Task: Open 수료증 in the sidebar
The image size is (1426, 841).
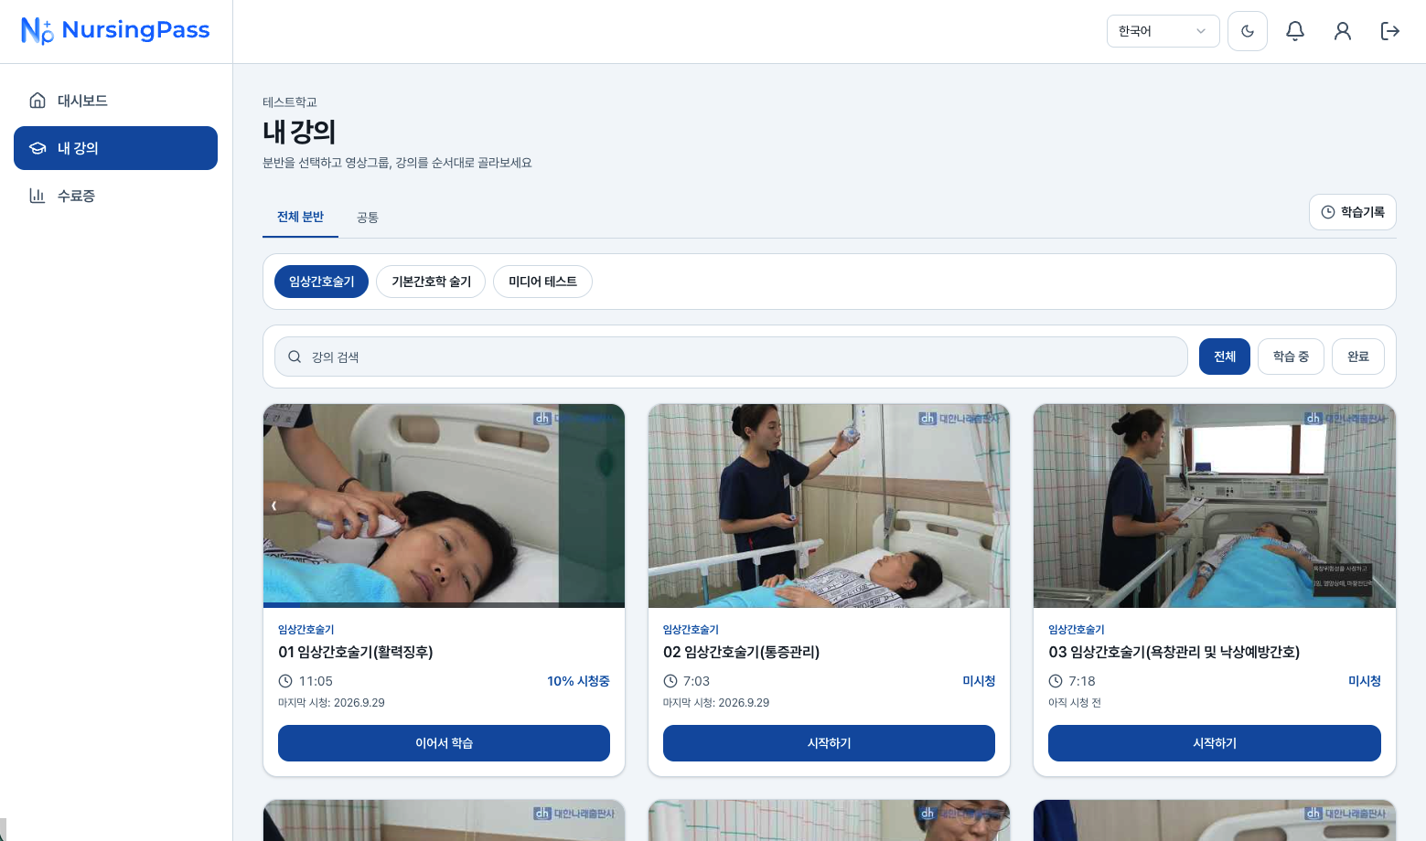Action: [115, 196]
